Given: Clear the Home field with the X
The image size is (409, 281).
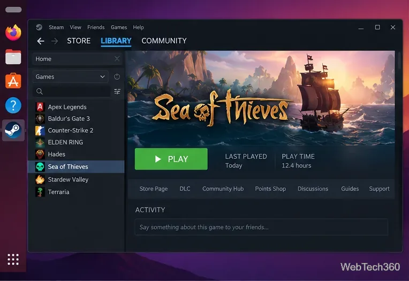Looking at the screenshot, I should pyautogui.click(x=117, y=59).
